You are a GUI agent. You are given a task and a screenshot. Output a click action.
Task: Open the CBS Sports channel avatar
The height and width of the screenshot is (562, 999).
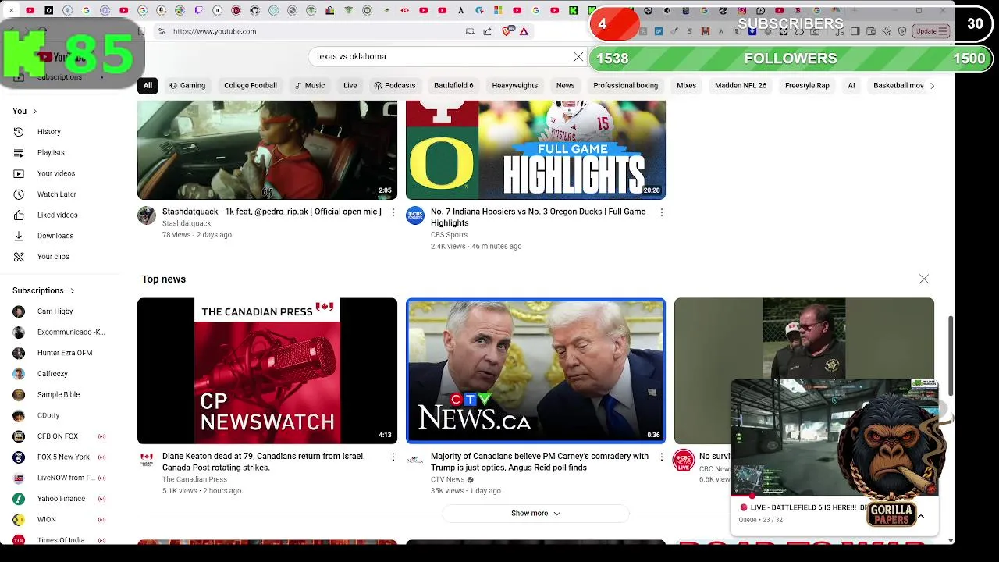point(415,215)
